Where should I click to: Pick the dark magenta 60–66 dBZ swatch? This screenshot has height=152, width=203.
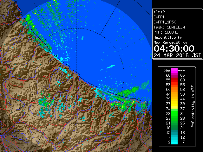pyautogui.click(x=174, y=75)
